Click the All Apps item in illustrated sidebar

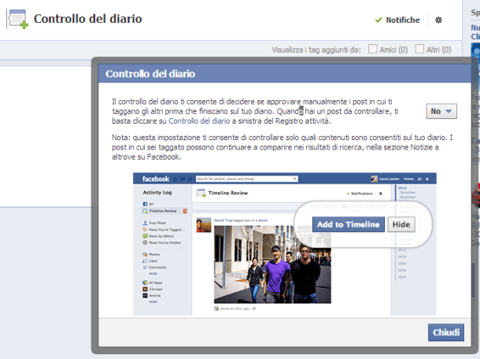[x=153, y=283]
